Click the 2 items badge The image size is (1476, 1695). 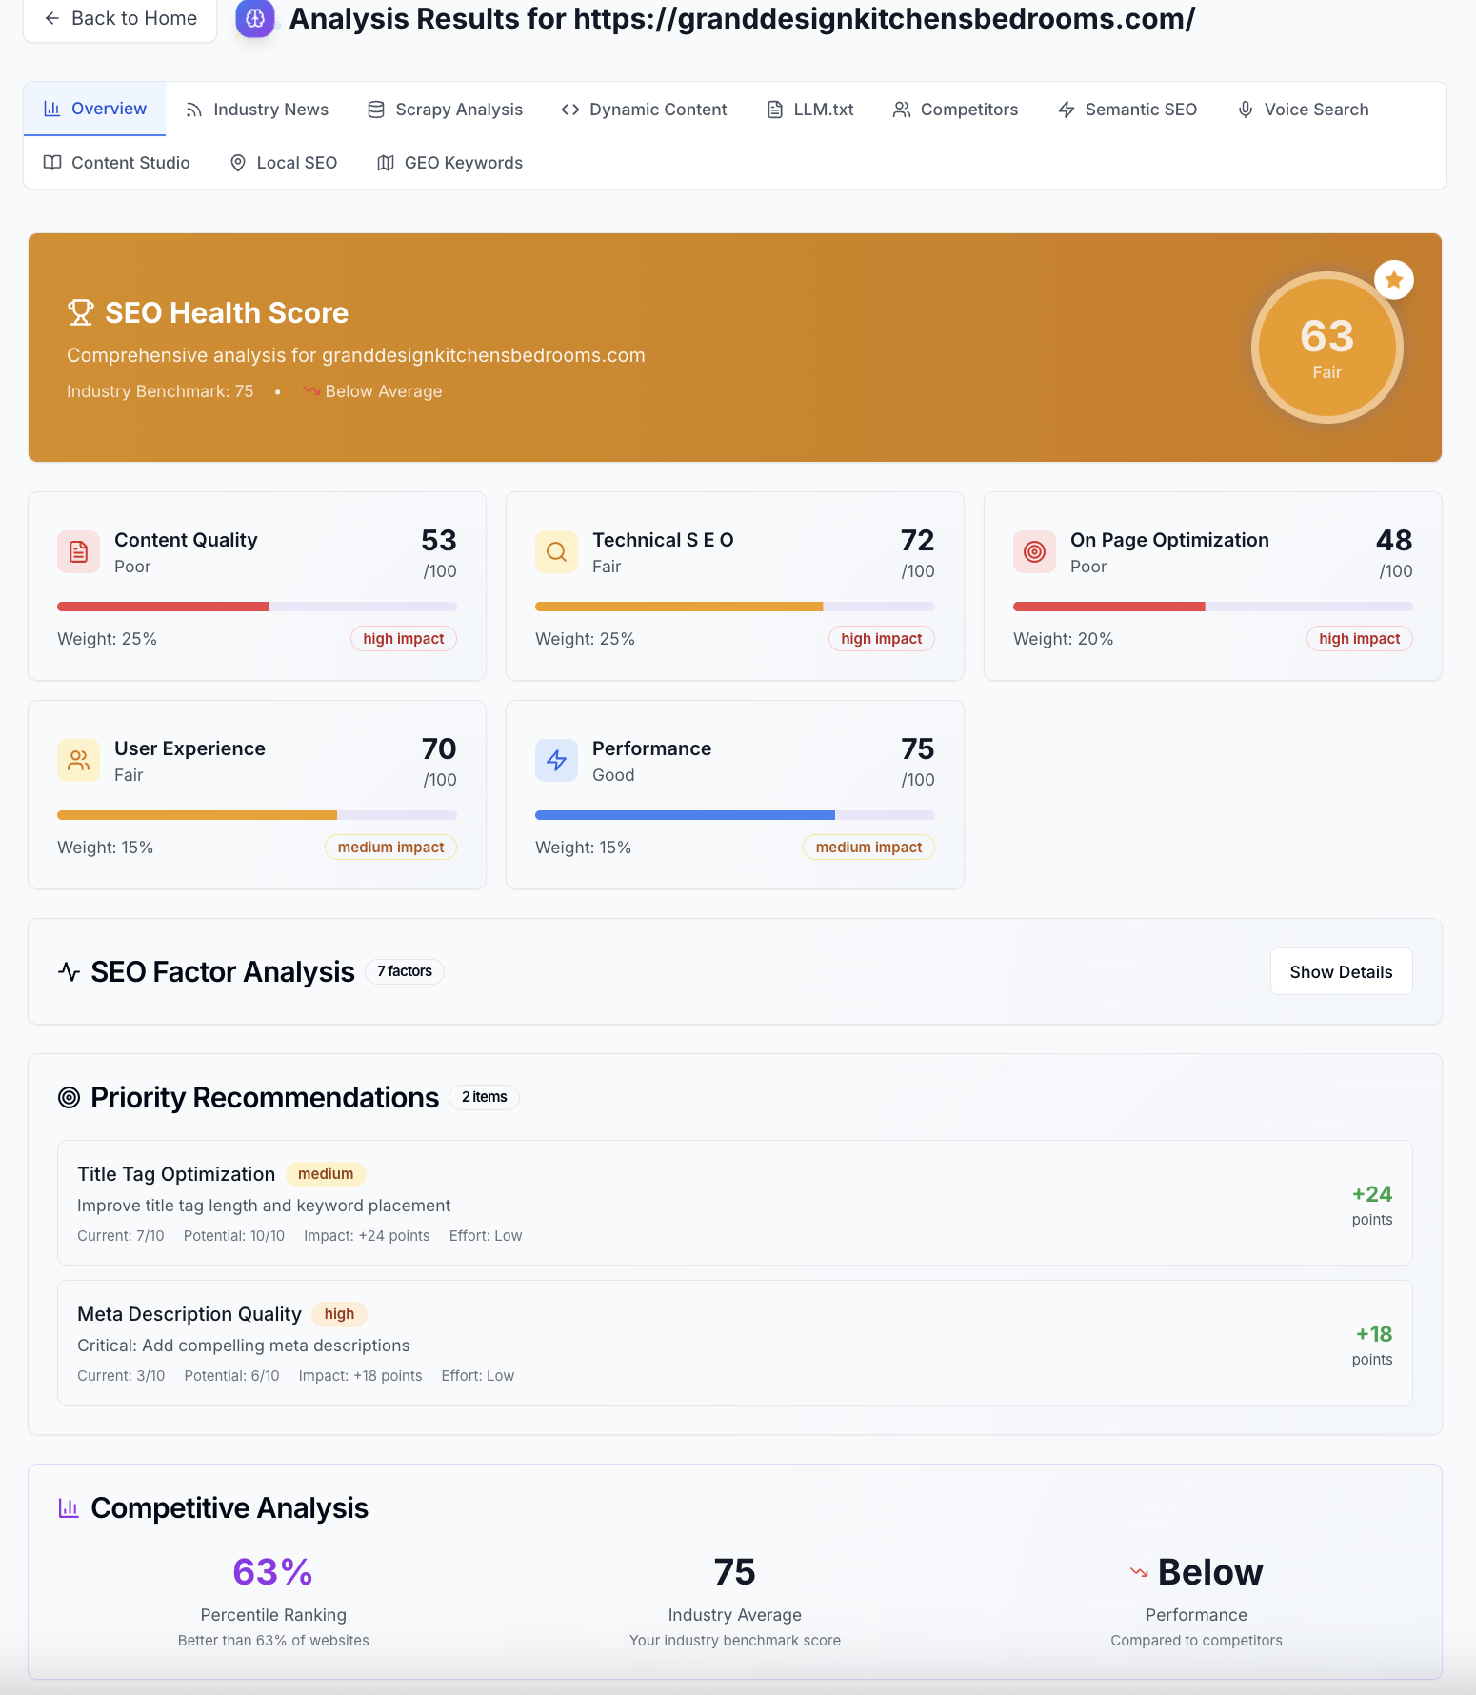click(x=484, y=1097)
